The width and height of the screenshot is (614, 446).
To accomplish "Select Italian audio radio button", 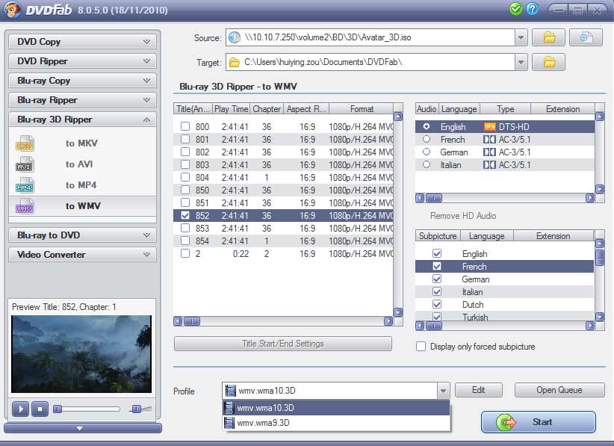I will coord(427,165).
